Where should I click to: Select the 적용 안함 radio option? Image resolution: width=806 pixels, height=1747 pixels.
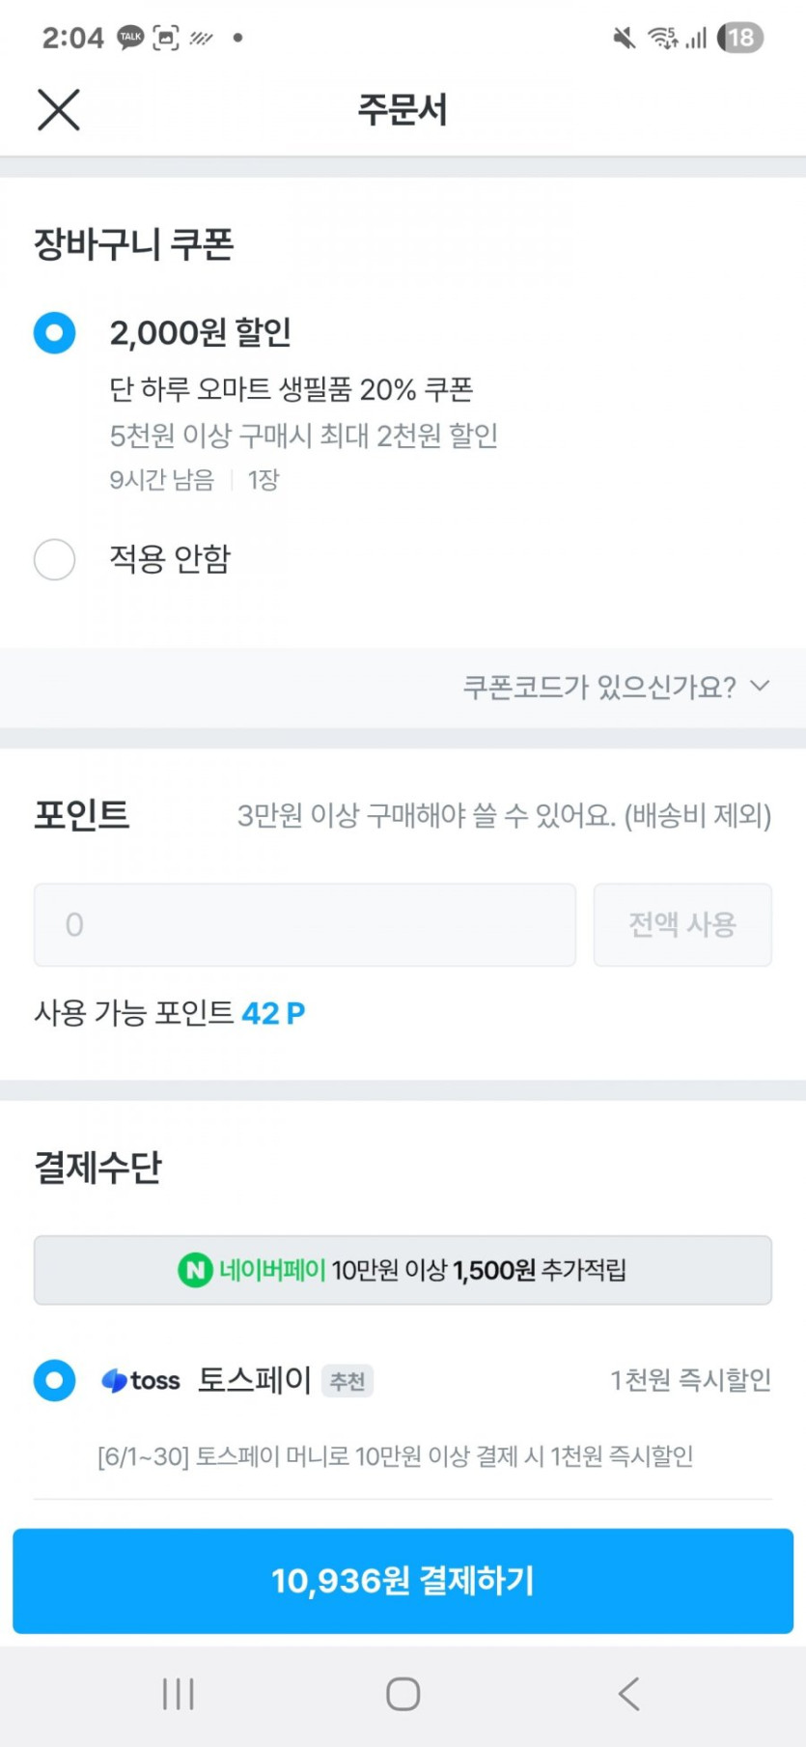click(x=54, y=559)
